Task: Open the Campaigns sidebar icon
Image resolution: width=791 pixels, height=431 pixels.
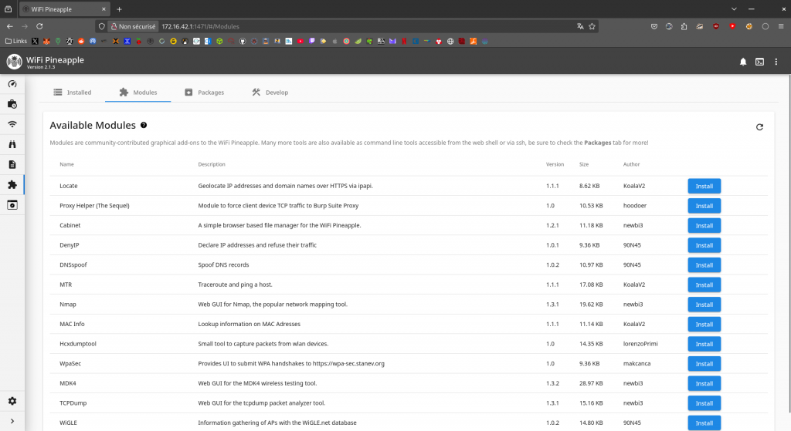Action: tap(12, 104)
